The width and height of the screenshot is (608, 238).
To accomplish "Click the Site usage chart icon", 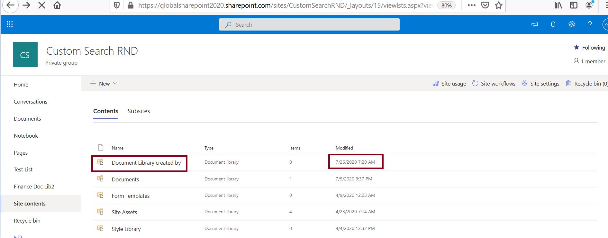I will (x=436, y=84).
